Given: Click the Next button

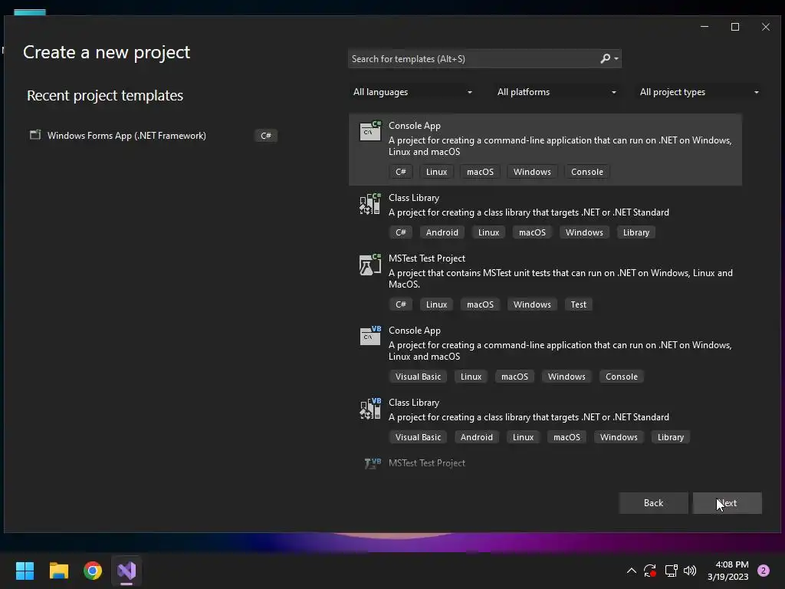Looking at the screenshot, I should (x=727, y=503).
